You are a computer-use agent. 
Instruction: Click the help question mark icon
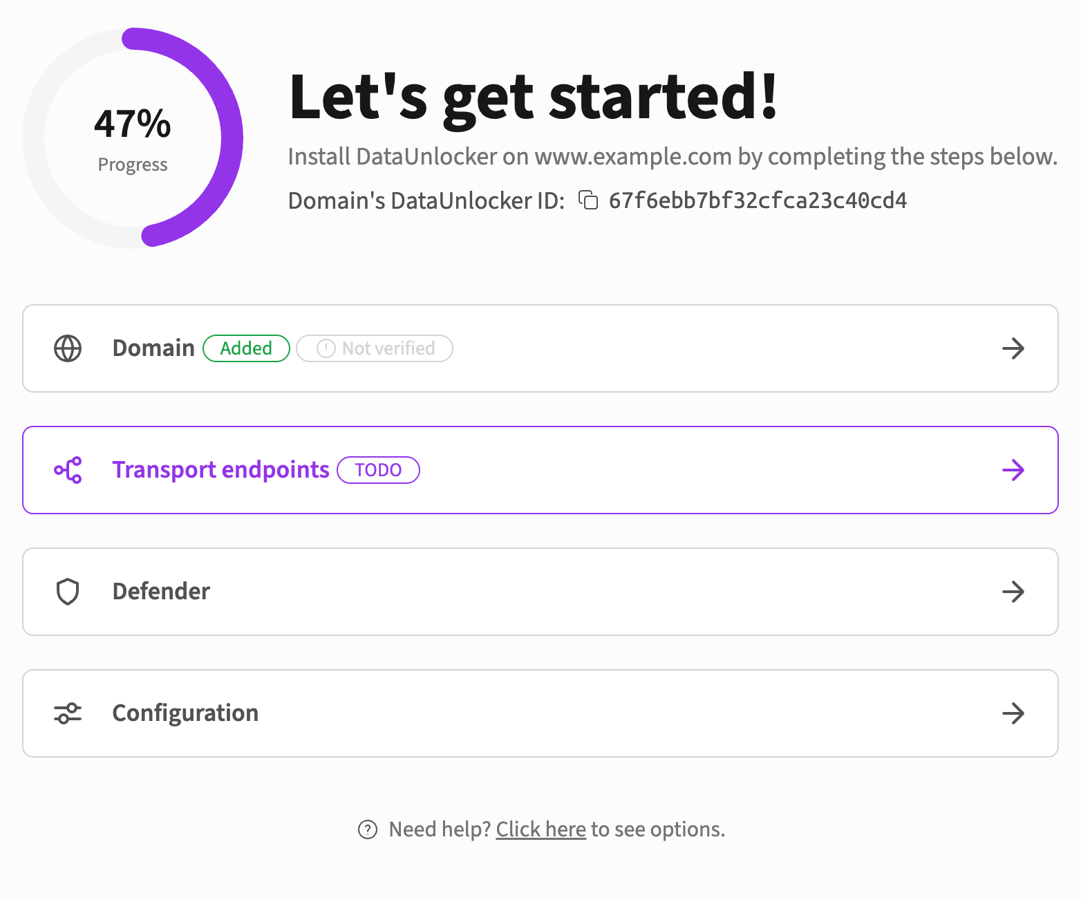(368, 829)
